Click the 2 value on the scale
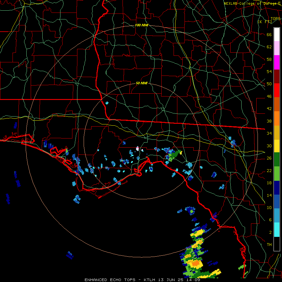The image size is (282, 282). 270,232
